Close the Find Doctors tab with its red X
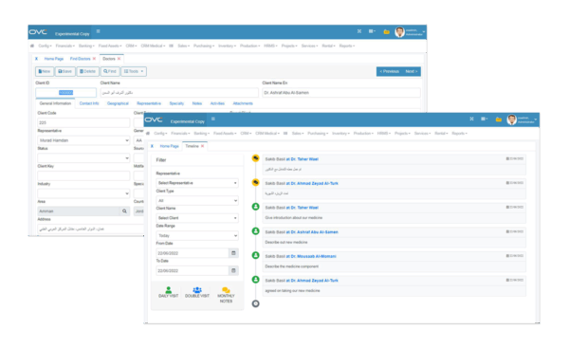This screenshot has width=569, height=348. 94,59
